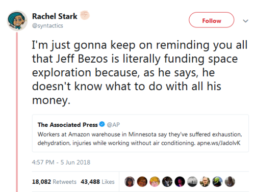This screenshot has width=255, height=192.
Task: Open the dark purple-lit liker avatar
Action: [180, 182]
